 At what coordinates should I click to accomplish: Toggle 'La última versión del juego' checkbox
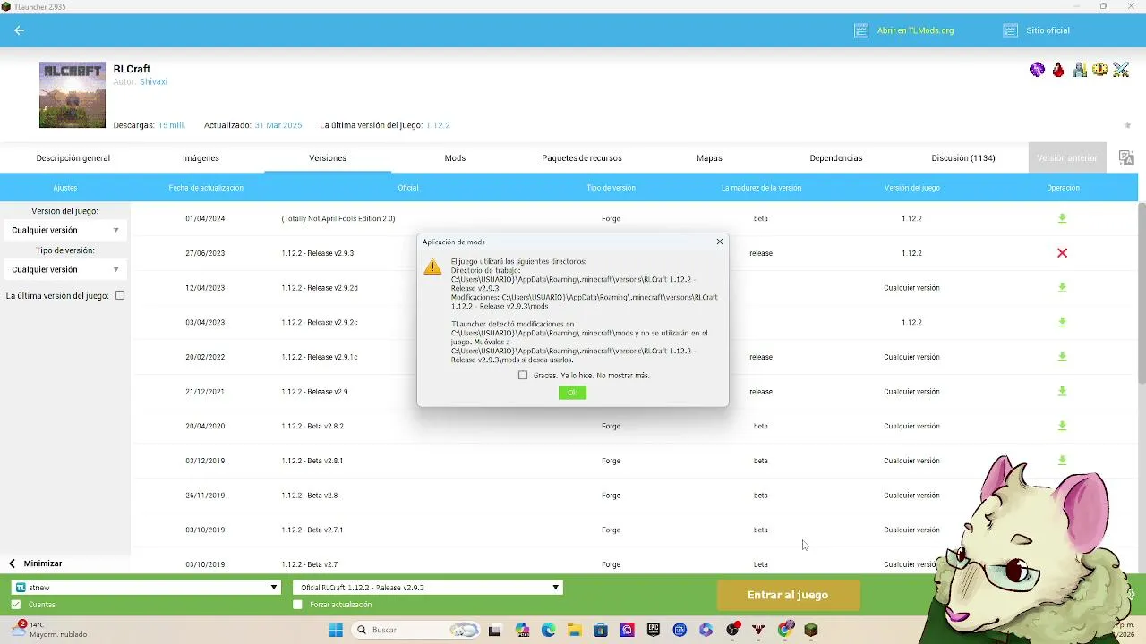(x=120, y=296)
